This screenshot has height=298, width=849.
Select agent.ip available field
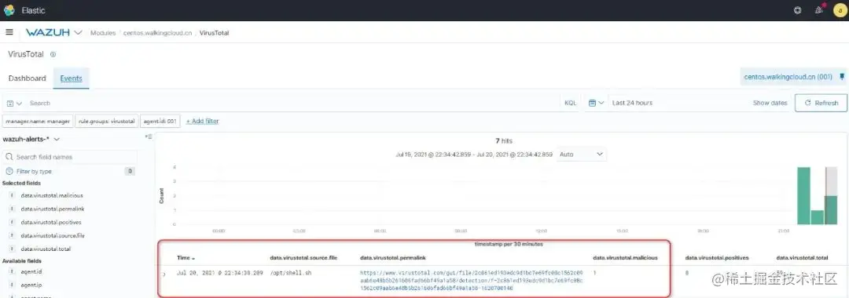point(31,285)
